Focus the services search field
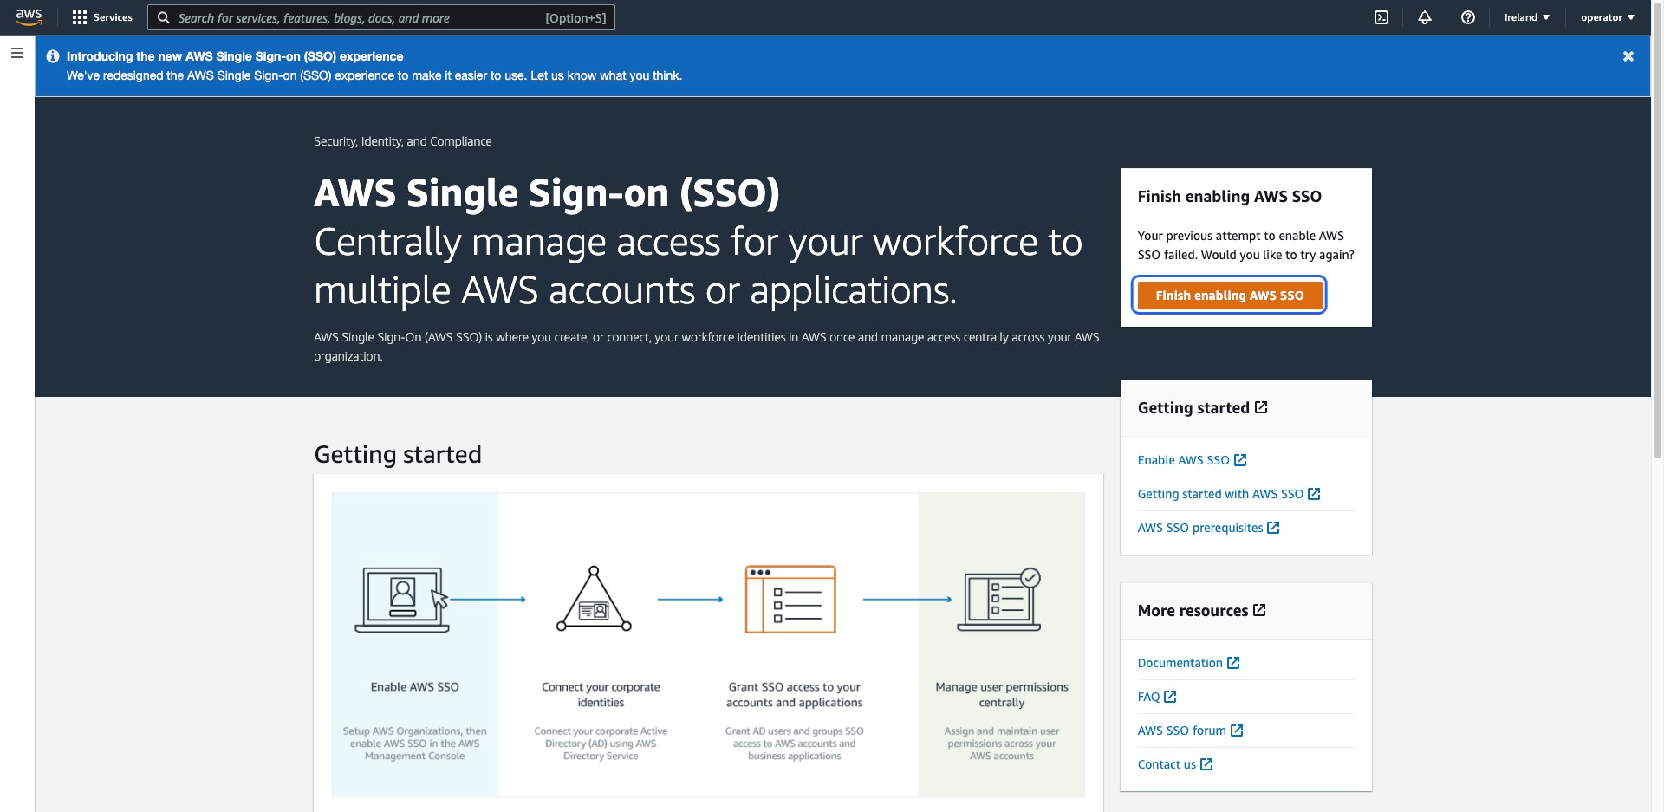The height and width of the screenshot is (812, 1664). 381,17
